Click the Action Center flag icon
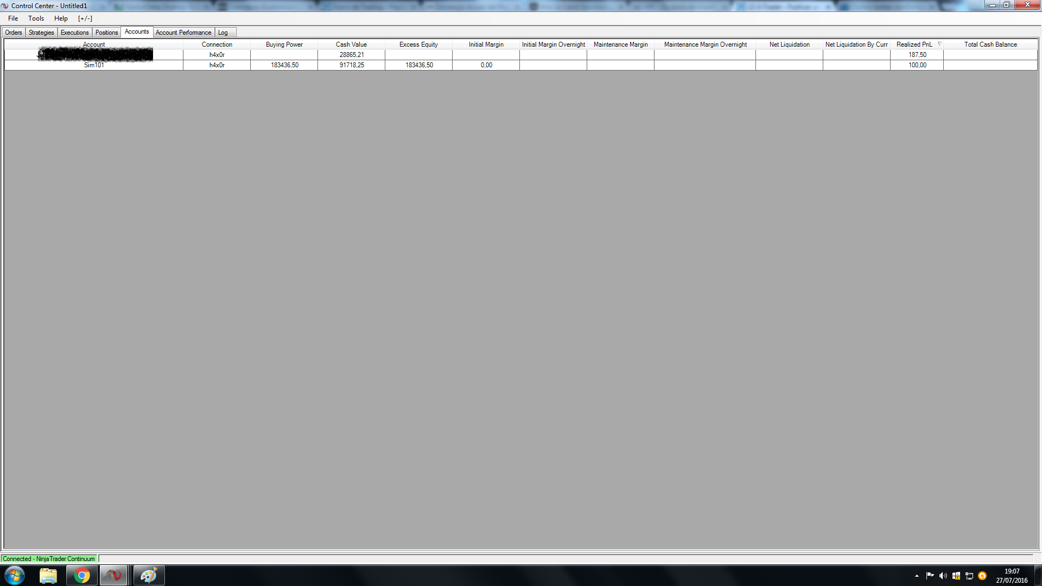This screenshot has width=1042, height=586. tap(930, 576)
